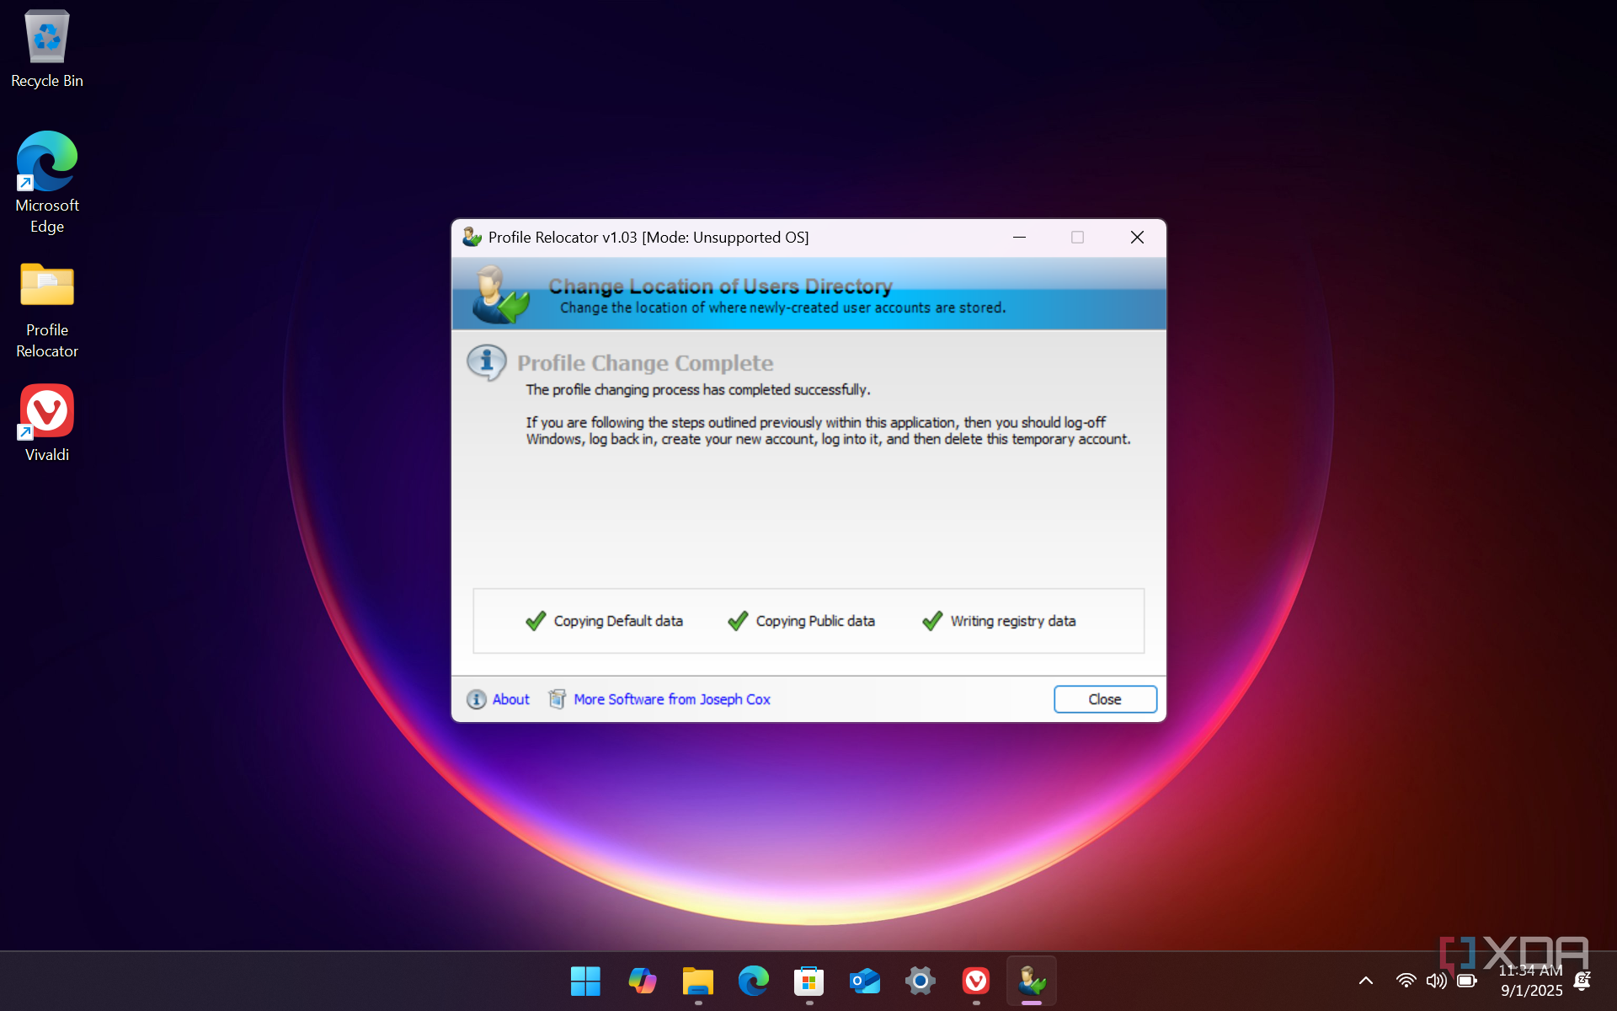The height and width of the screenshot is (1011, 1617).
Task: Open Settings from the taskbar
Action: (920, 981)
